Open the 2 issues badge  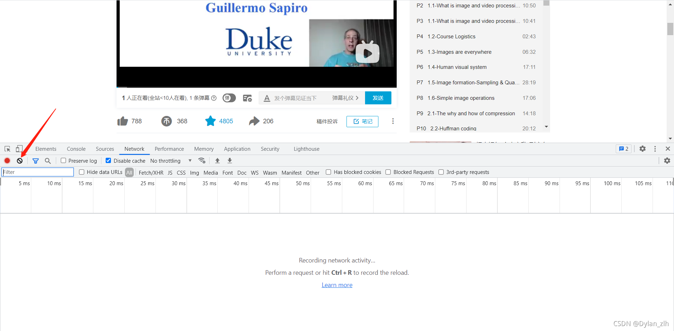tap(623, 149)
